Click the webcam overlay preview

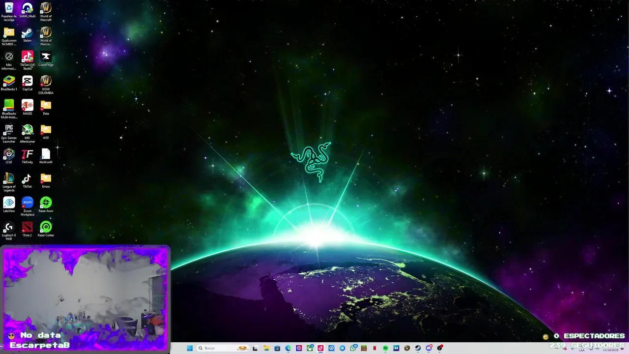(85, 298)
